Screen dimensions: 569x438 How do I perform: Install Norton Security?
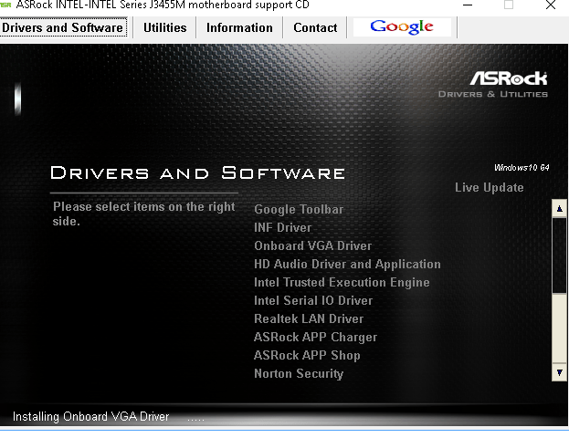coord(299,374)
